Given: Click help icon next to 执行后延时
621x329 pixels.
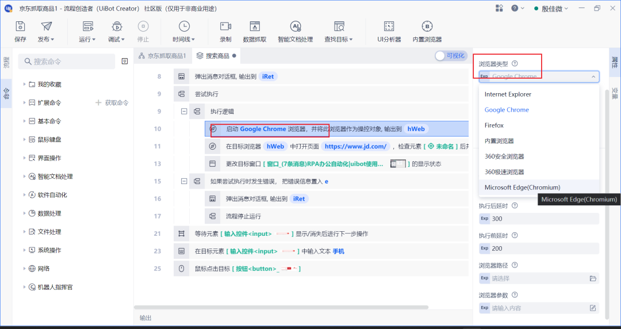Looking at the screenshot, I should 515,205.
